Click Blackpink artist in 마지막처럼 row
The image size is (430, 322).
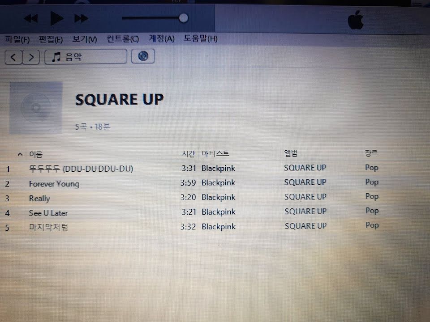coord(219,227)
